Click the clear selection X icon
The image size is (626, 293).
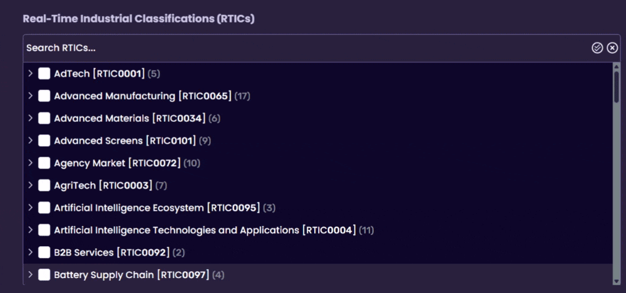click(x=612, y=48)
